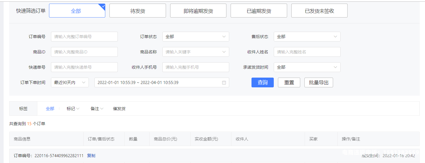This screenshot has height=163, width=425.
Task: Select the 催发货 label tab
Action: click(119, 109)
